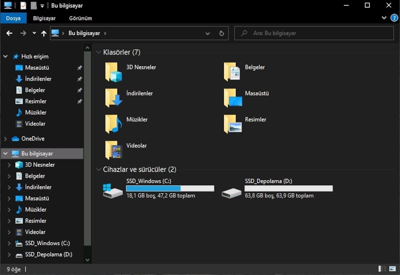Image resolution: width=400 pixels, height=275 pixels.
Task: Expand the OneDrive tree node
Action: 5,139
